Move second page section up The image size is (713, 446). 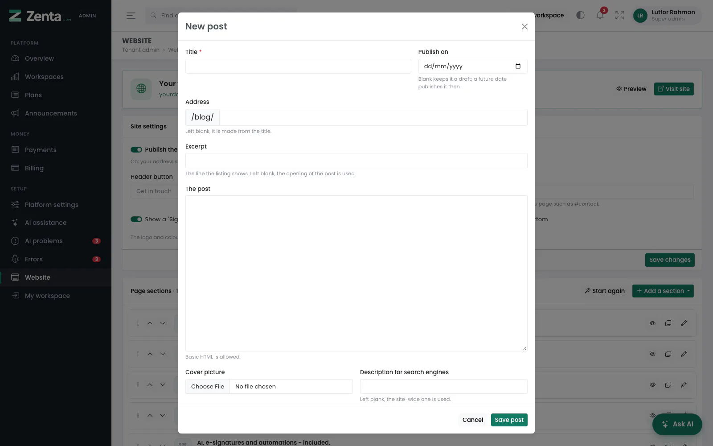tap(150, 354)
